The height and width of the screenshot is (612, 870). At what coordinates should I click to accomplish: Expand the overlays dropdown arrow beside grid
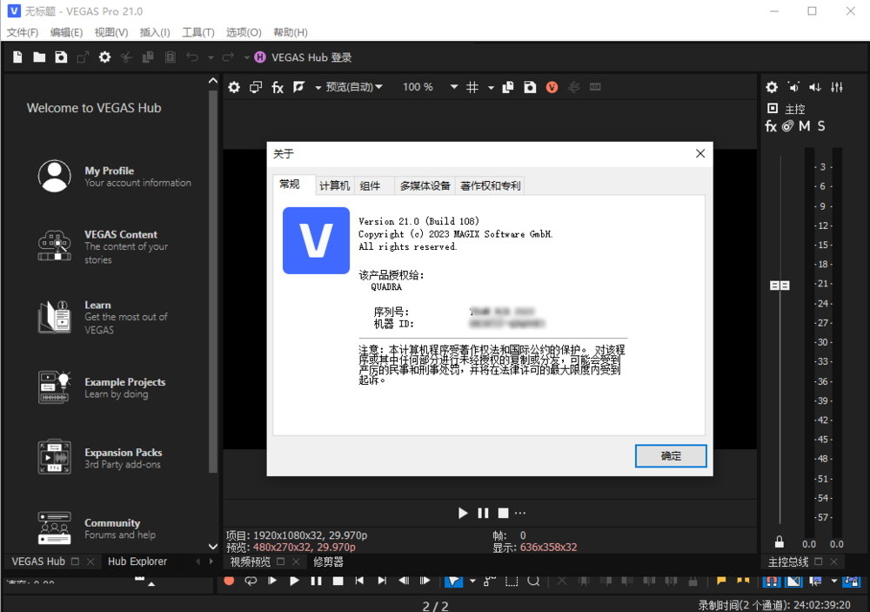click(x=491, y=88)
